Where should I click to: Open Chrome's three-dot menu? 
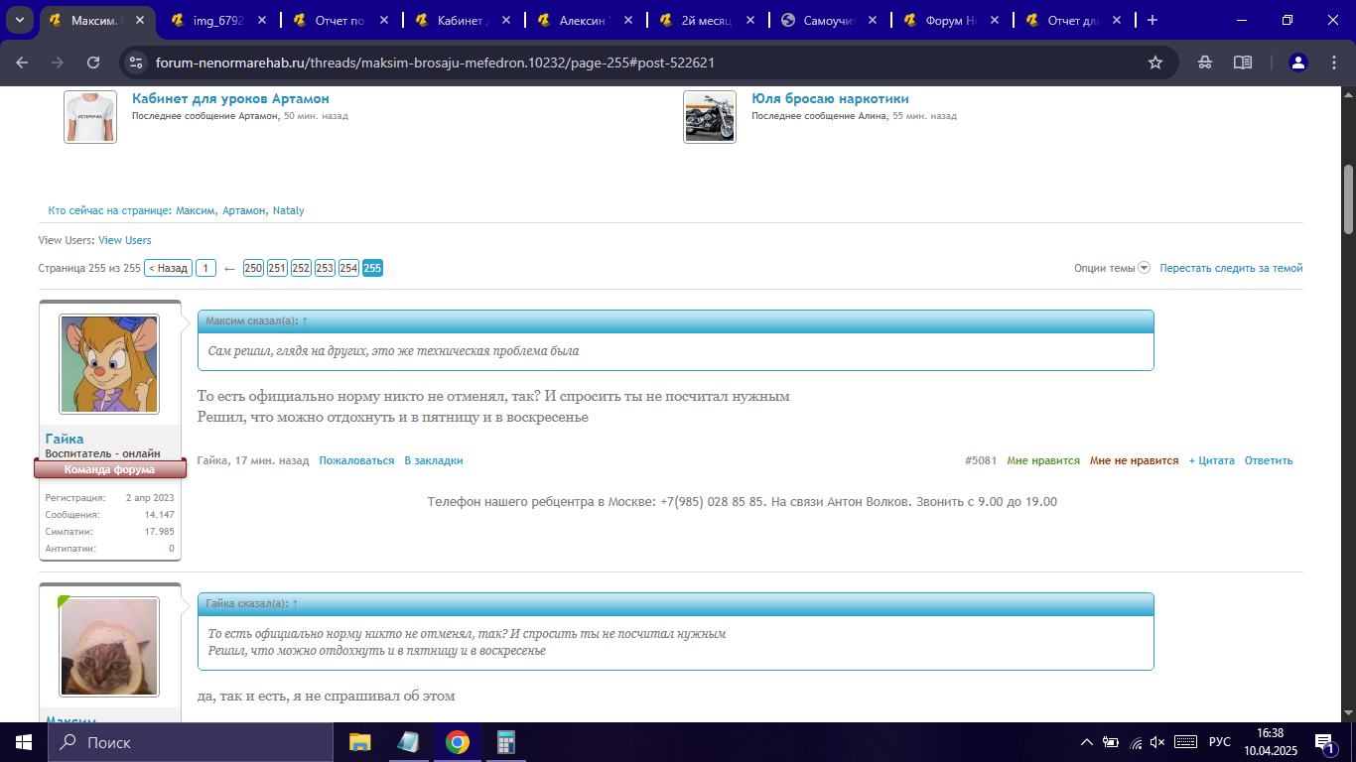(x=1333, y=63)
